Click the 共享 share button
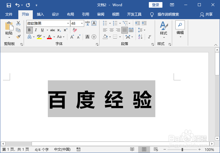 [206, 14]
